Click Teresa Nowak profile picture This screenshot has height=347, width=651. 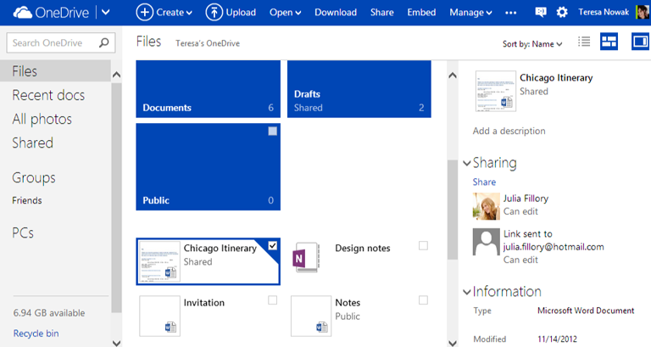pyautogui.click(x=643, y=13)
